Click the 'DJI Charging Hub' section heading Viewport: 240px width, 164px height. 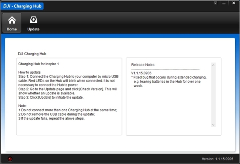tap(32, 54)
